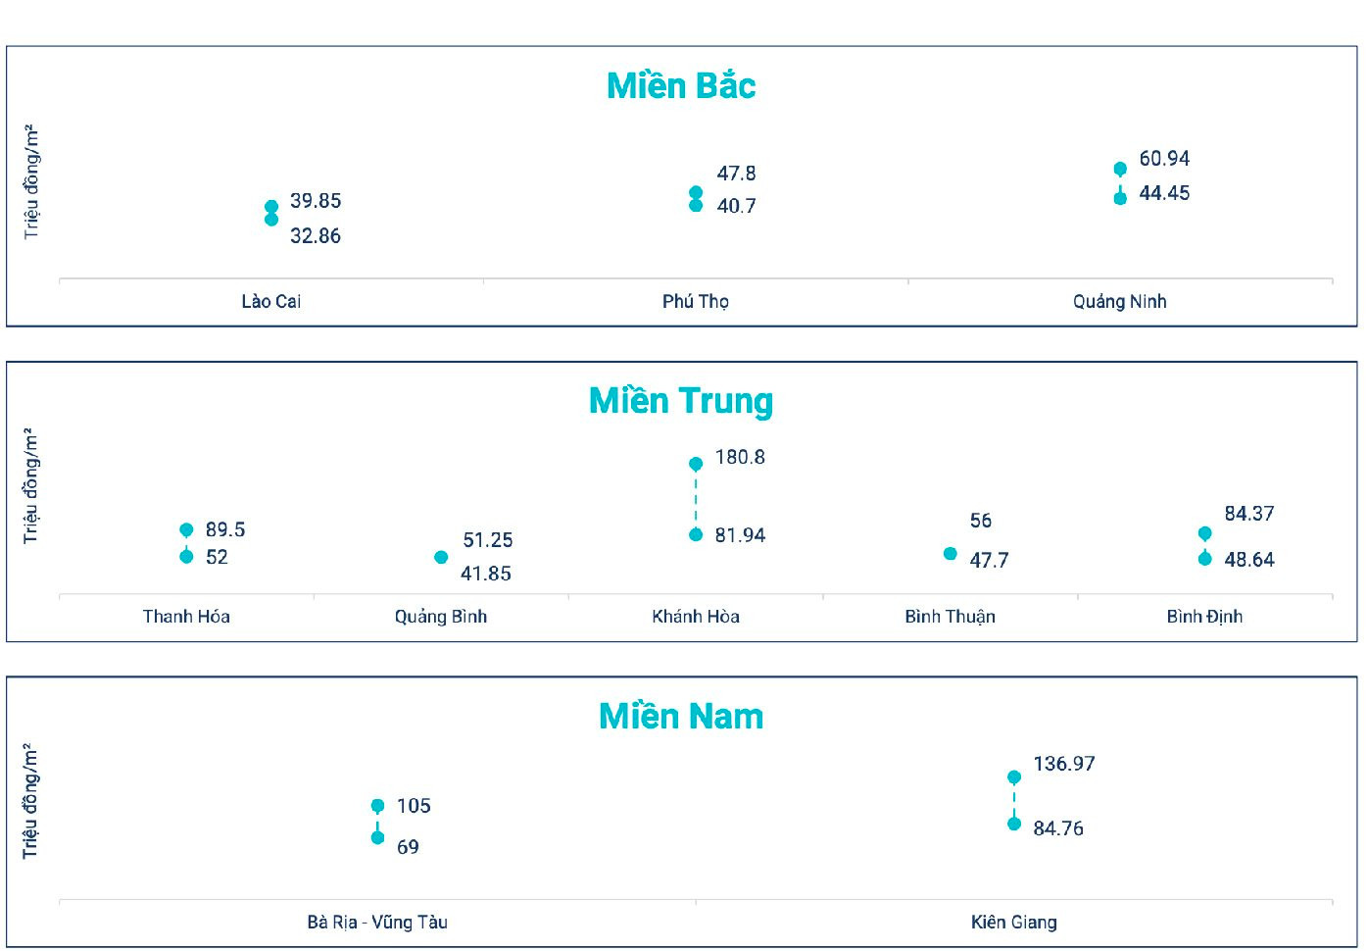Select the Quảng Bình data point dot
The width and height of the screenshot is (1368, 951).
click(441, 557)
